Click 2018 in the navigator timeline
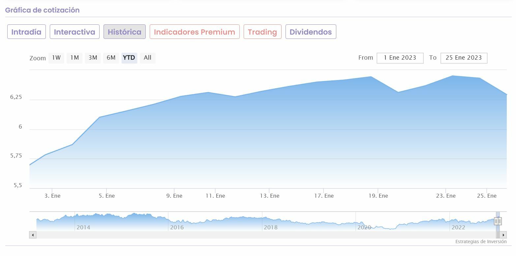Image resolution: width=516 pixels, height=256 pixels. pos(271,227)
